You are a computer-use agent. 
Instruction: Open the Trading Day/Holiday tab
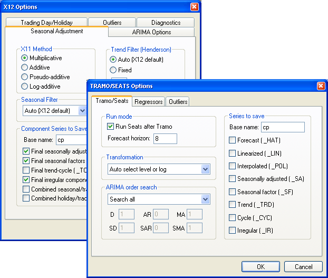pyautogui.click(x=47, y=23)
